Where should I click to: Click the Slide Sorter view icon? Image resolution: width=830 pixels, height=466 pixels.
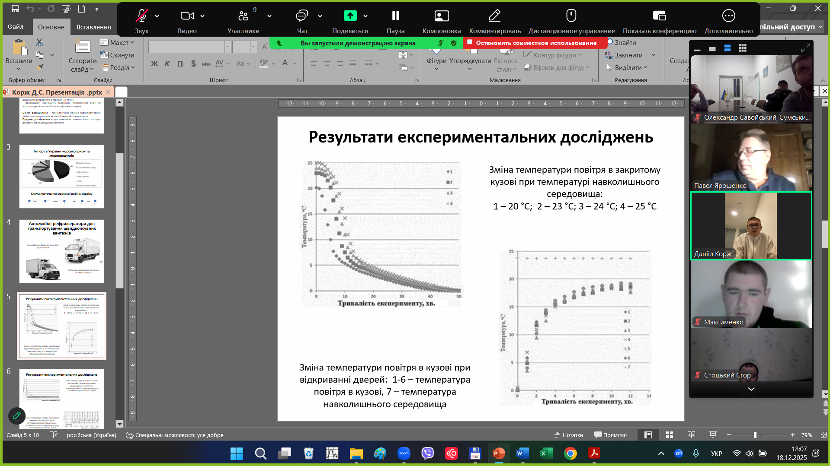(x=670, y=435)
